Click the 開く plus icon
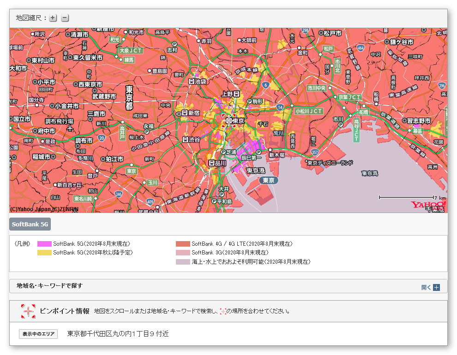The height and width of the screenshot is (355, 457). coord(436,287)
